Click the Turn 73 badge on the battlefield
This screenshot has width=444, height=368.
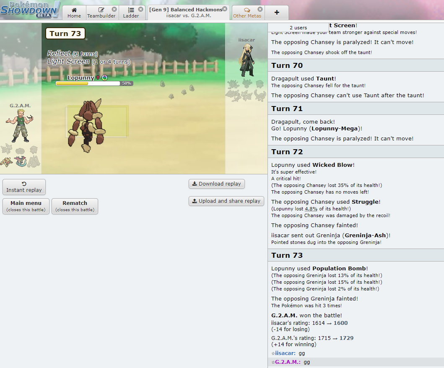[x=65, y=34]
